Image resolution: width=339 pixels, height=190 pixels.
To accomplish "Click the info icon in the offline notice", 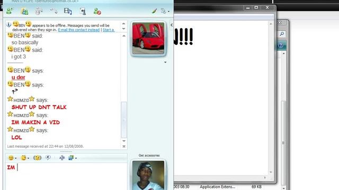I will click(x=8, y=25).
